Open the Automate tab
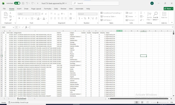The image size is (175, 105). pos(79,8)
